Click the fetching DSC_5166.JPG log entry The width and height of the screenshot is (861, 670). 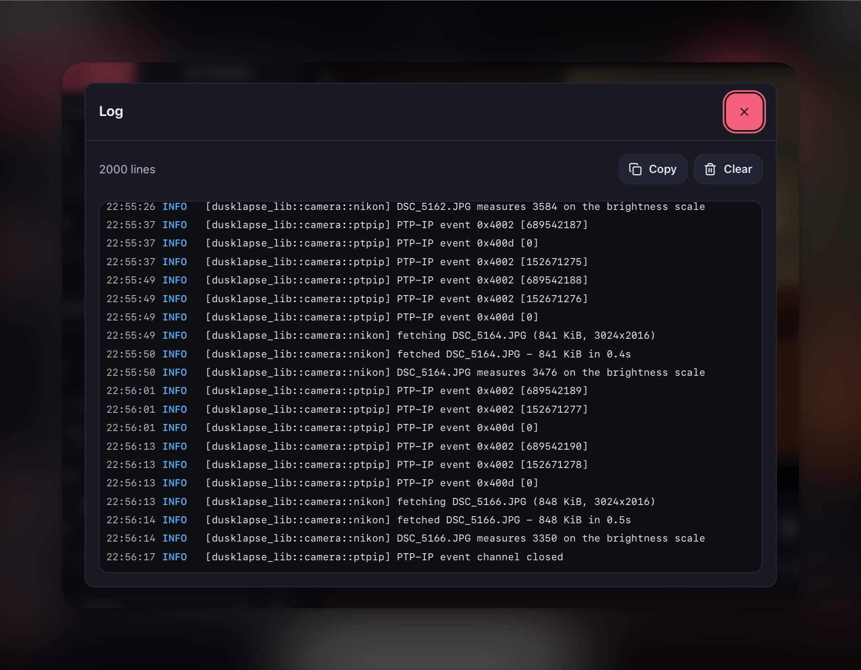tap(430, 502)
